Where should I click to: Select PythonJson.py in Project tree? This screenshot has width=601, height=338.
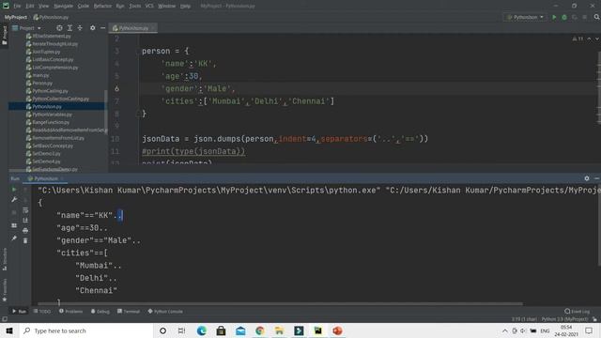click(x=47, y=106)
